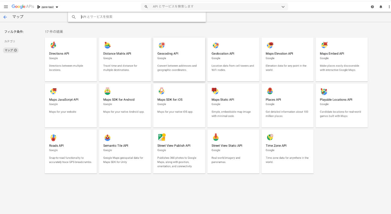
Task: Click the Directions API description text
Action: [66, 68]
